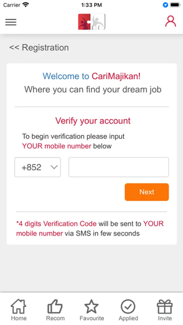Tap the CariMajikan puzzle logo
This screenshot has height=325, width=183.
92,22
